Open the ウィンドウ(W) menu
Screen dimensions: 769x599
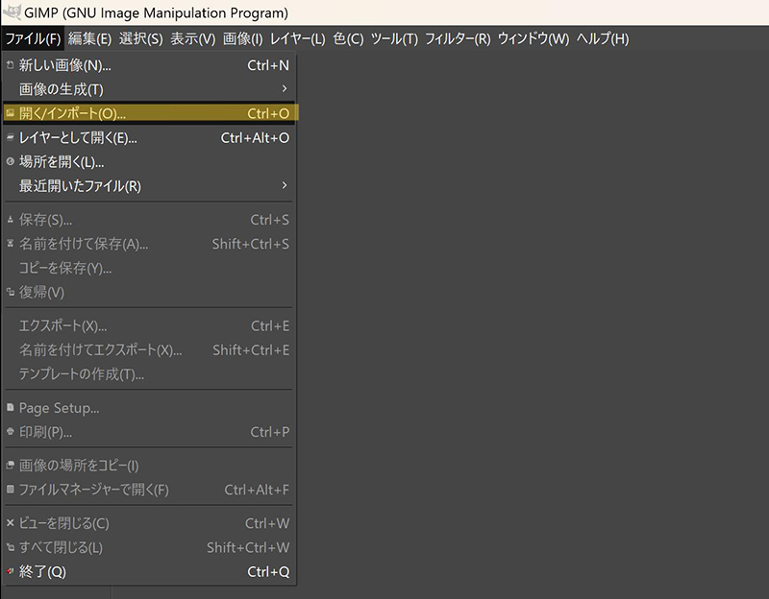533,38
